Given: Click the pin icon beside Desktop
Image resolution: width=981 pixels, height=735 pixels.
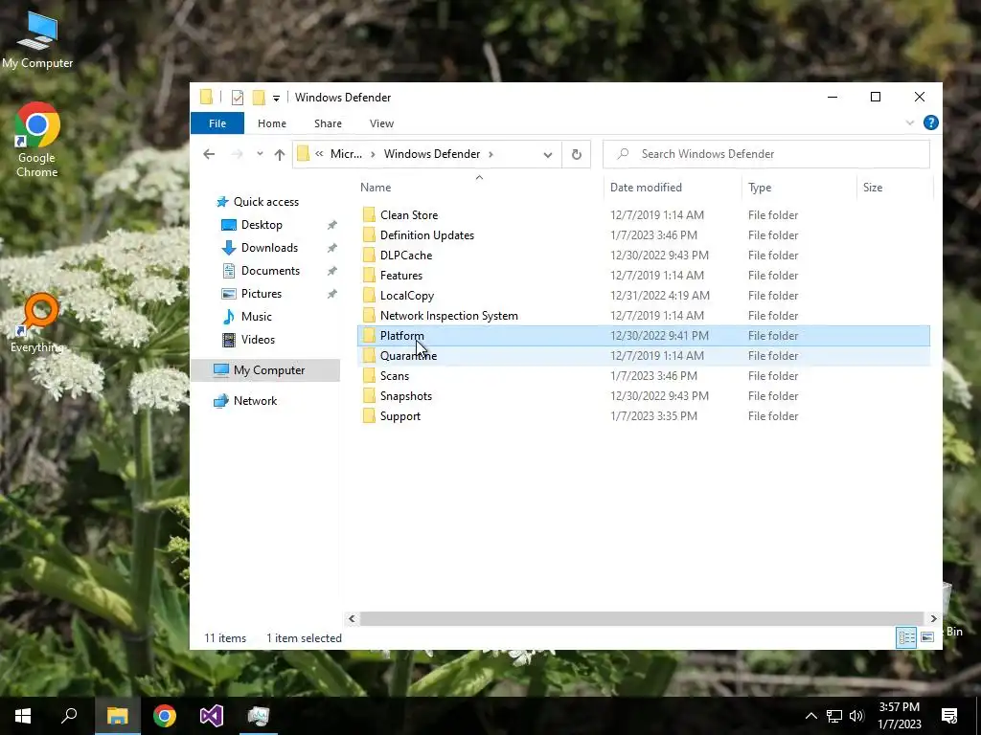Looking at the screenshot, I should pos(331,225).
